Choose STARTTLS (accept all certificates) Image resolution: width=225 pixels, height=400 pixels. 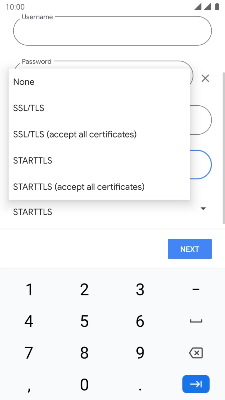[79, 187]
